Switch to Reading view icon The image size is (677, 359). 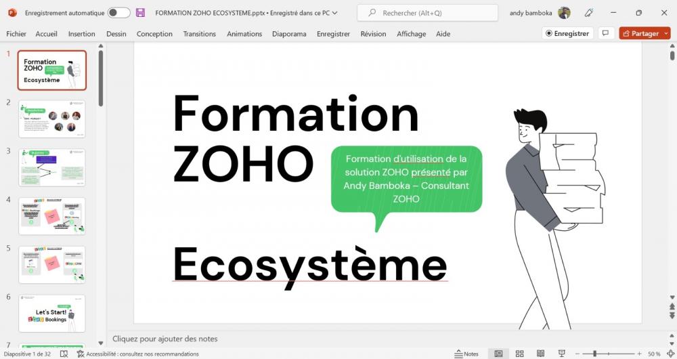[x=540, y=354]
